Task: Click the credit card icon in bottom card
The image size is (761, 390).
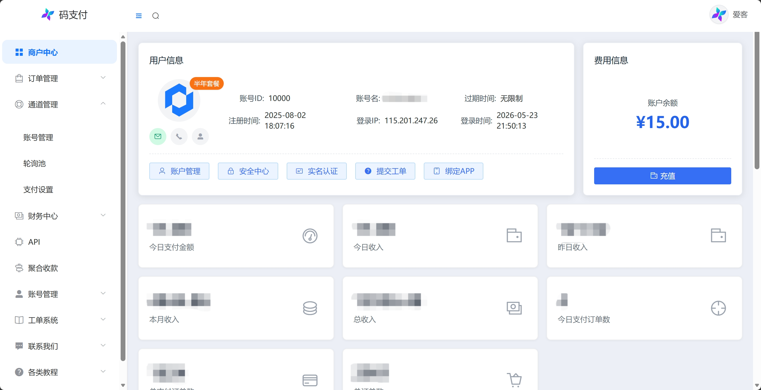Action: point(310,380)
